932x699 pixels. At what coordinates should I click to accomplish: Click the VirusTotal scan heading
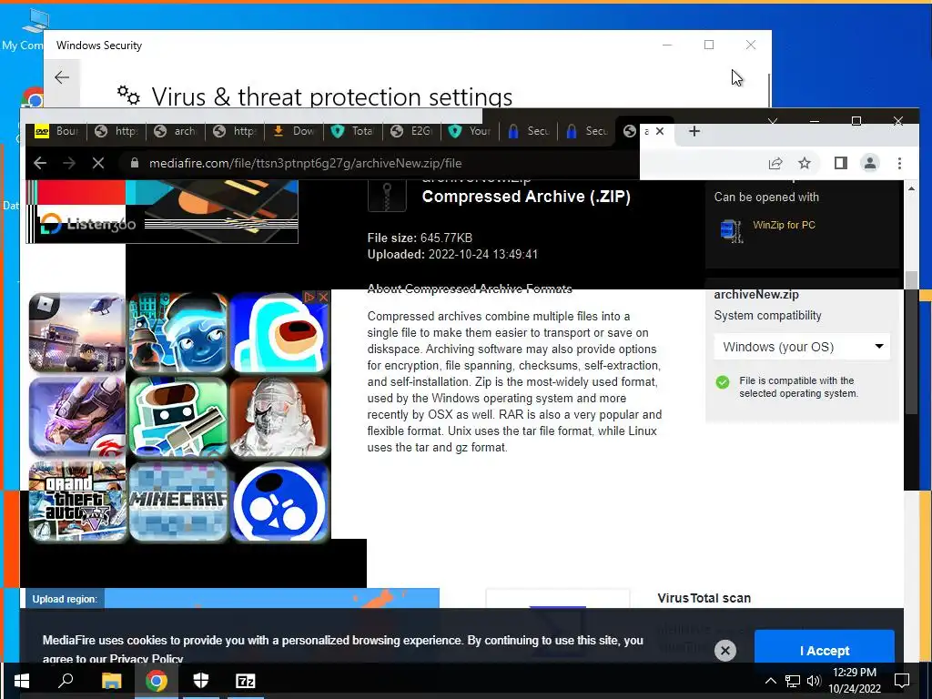coord(704,599)
